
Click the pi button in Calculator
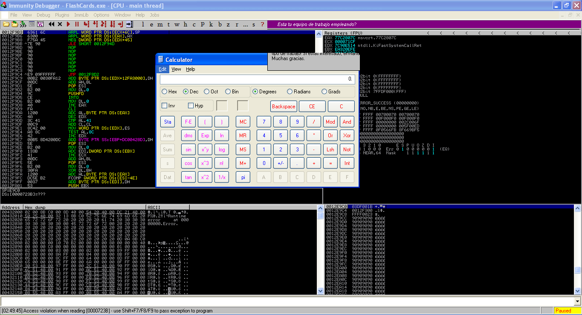pyautogui.click(x=243, y=177)
